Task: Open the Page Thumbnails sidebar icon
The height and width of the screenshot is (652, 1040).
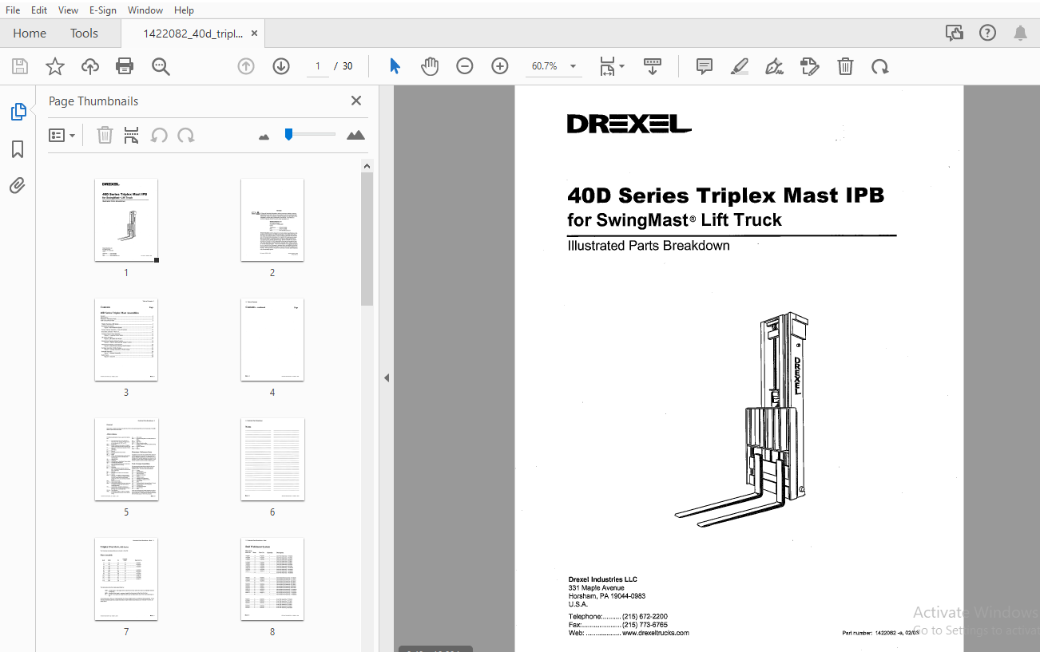Action: point(18,112)
